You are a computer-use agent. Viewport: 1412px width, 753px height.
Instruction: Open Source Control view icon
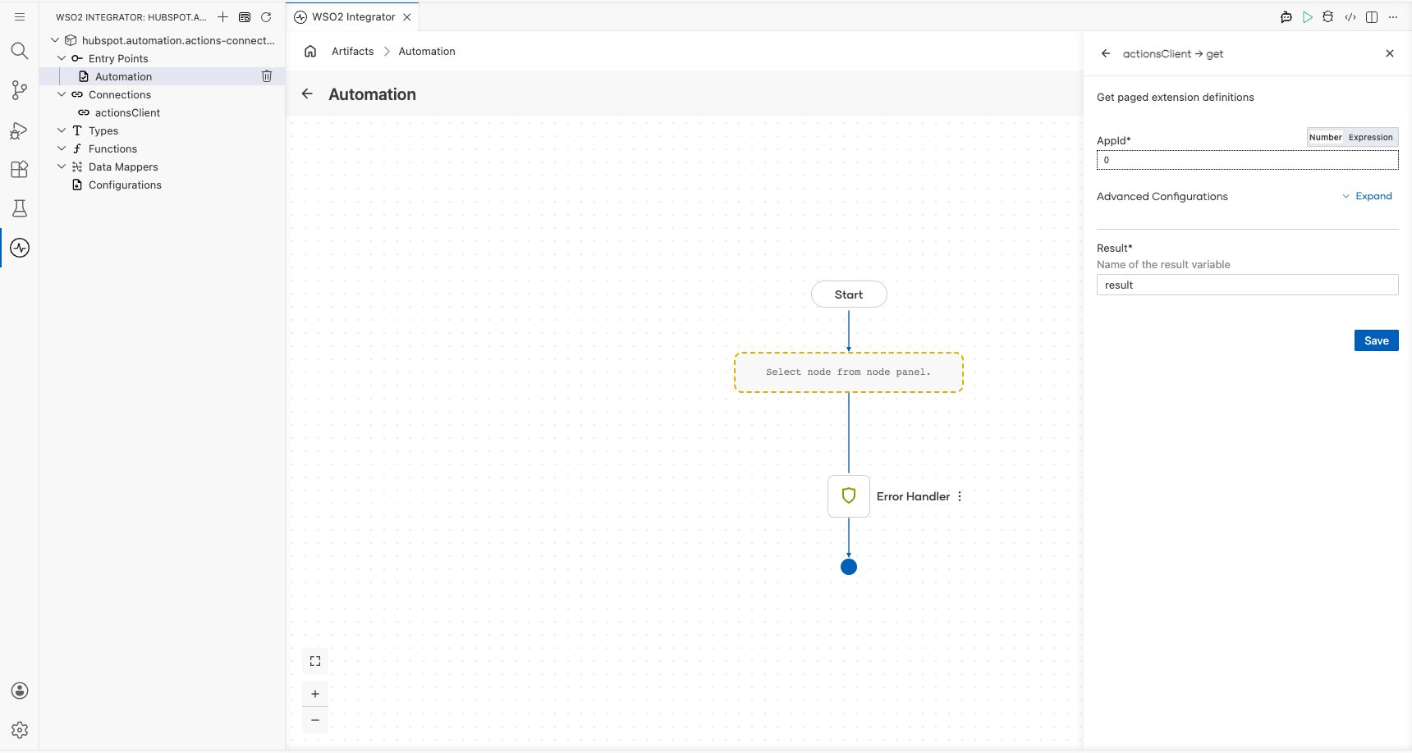(x=20, y=90)
